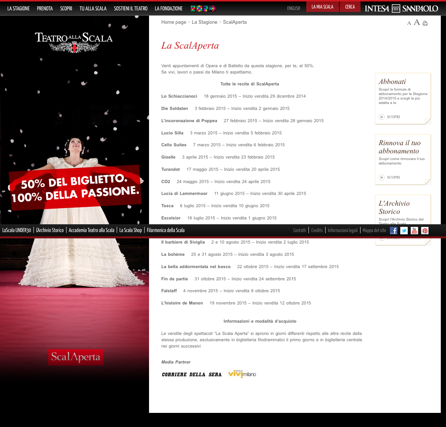Screen dimensions: 446x427
Task: Open the La Stagione menu
Action: [x=19, y=9]
